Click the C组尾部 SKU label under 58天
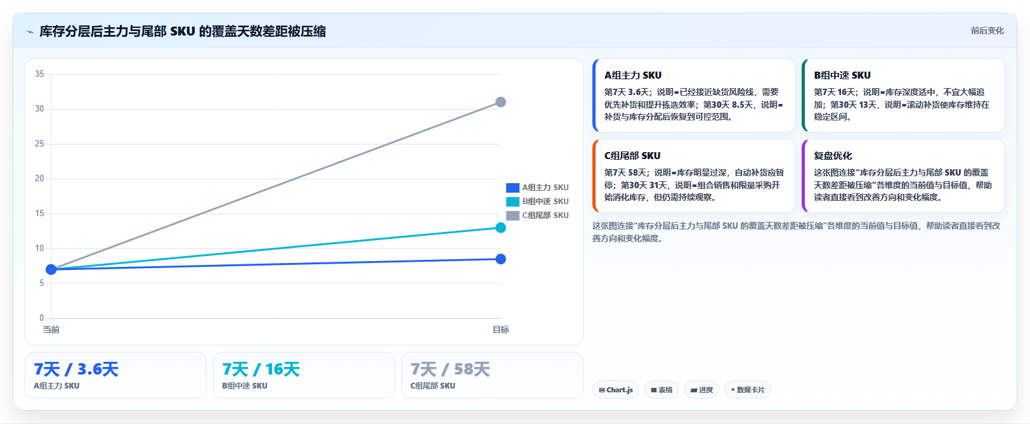The width and height of the screenshot is (1030, 424). tap(433, 385)
